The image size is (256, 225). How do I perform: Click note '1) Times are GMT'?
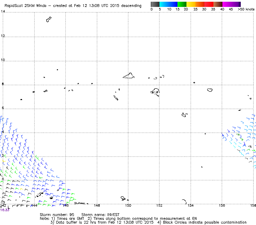(68, 218)
